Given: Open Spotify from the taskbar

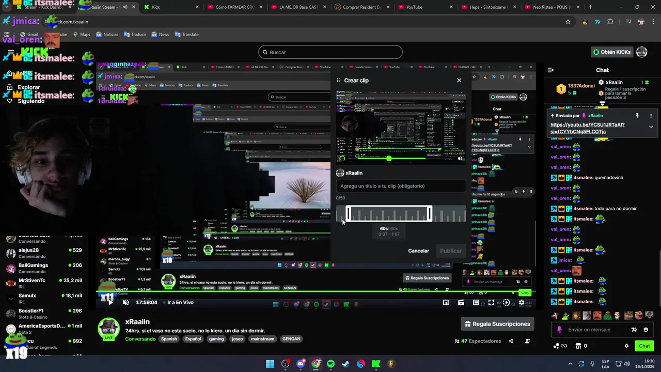Looking at the screenshot, I should 330,364.
